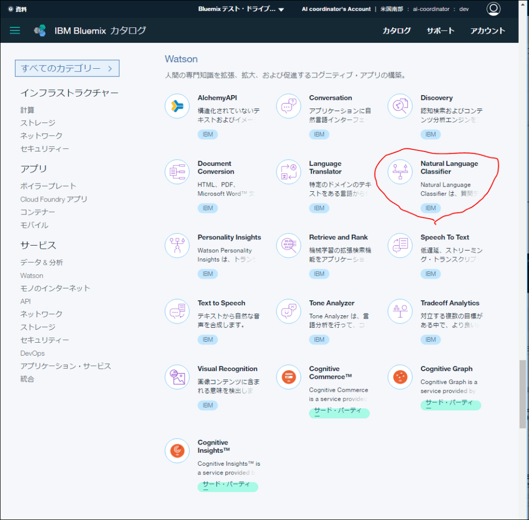Open the hamburger navigation menu
The width and height of the screenshot is (529, 520).
click(15, 30)
